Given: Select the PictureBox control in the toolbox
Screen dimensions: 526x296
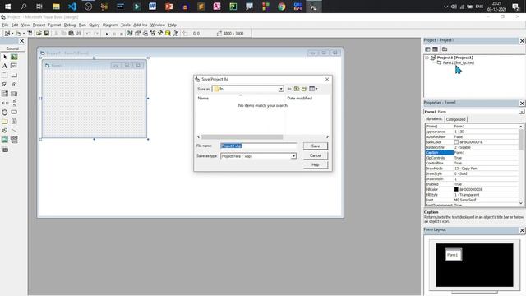Looking at the screenshot, I should 14,57.
